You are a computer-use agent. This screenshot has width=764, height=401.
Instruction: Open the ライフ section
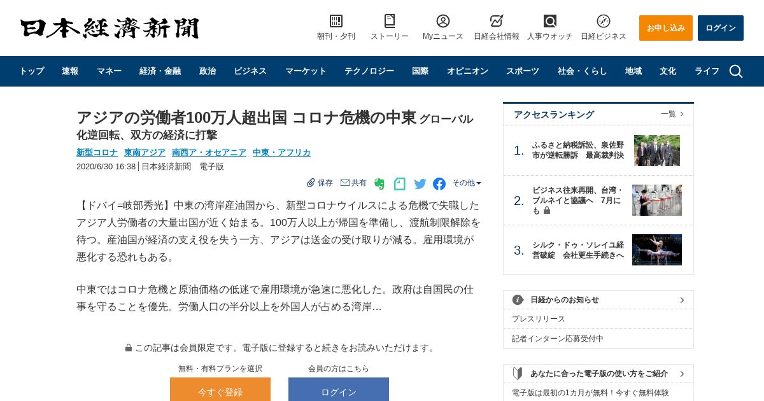point(707,71)
